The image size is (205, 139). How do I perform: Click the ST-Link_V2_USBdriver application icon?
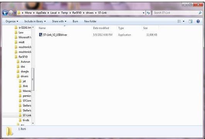[x=41, y=35]
